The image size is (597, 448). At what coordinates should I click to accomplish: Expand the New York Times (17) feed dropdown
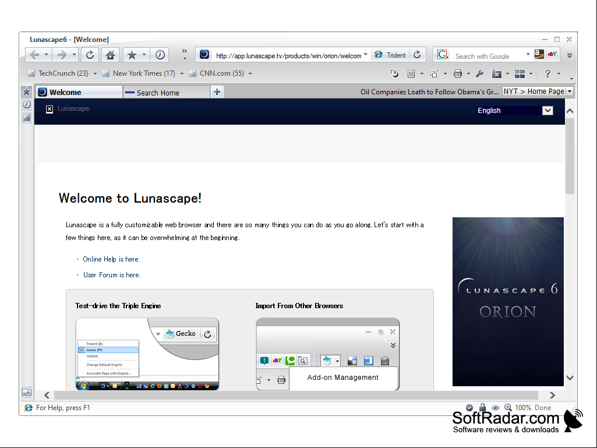182,73
